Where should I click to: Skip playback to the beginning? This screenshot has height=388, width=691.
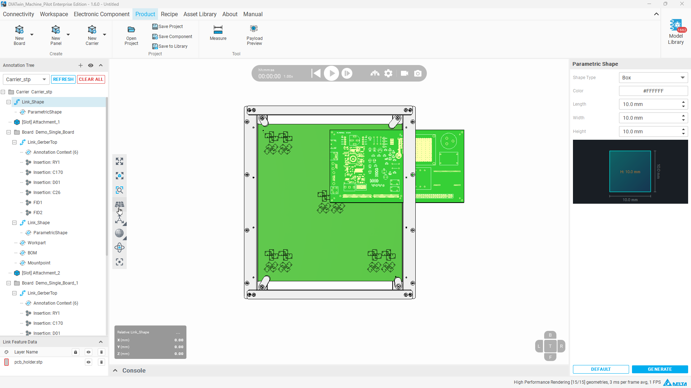coord(316,73)
